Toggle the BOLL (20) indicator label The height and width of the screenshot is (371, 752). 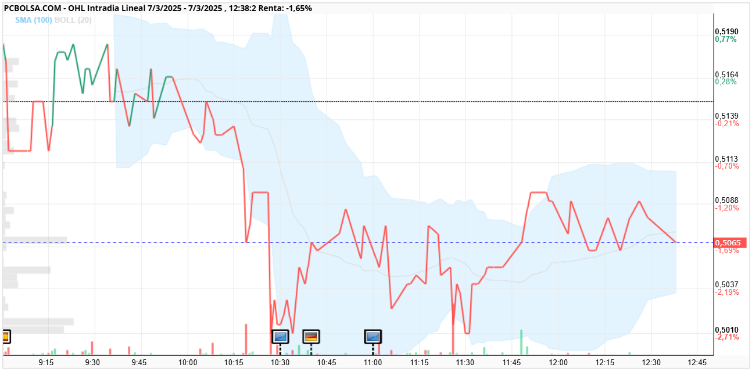[x=72, y=20]
